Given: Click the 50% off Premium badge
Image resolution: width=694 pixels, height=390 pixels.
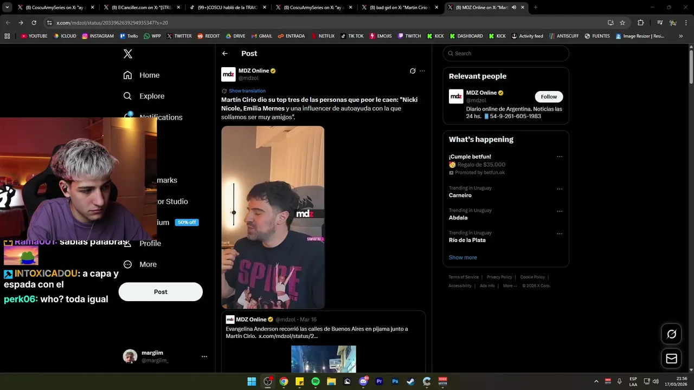Looking at the screenshot, I should (187, 223).
